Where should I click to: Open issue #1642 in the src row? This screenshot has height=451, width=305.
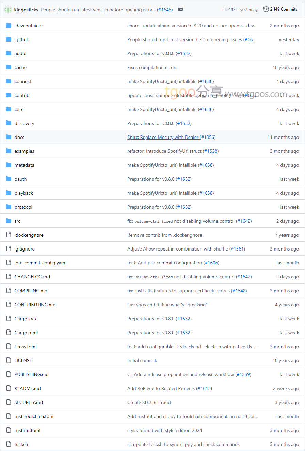[244, 221]
